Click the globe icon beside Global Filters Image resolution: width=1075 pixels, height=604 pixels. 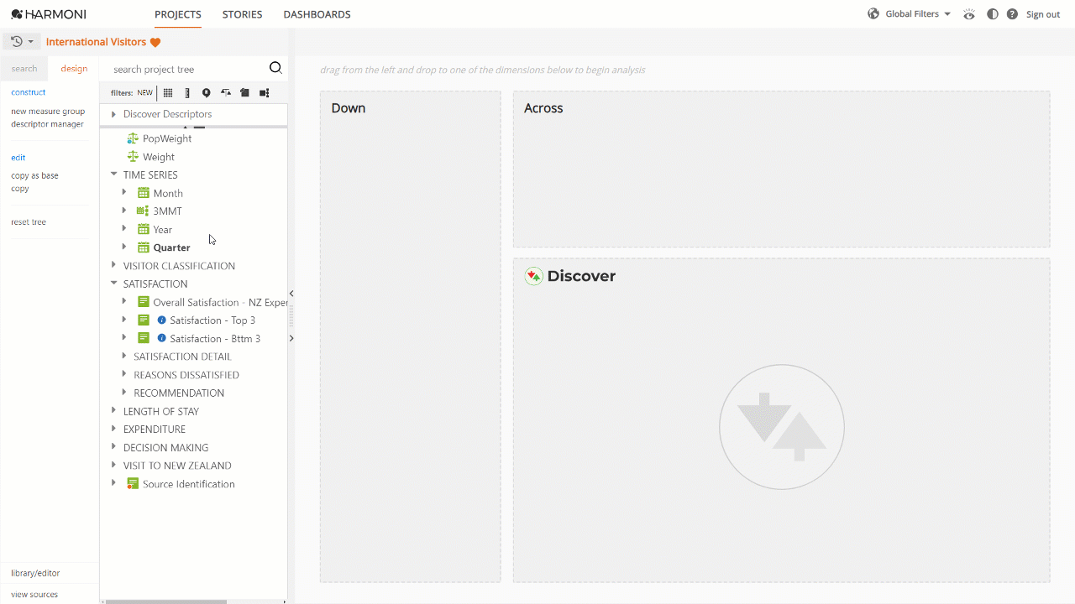click(873, 14)
